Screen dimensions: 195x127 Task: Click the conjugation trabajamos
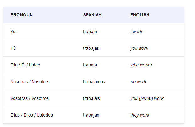[x=94, y=82]
